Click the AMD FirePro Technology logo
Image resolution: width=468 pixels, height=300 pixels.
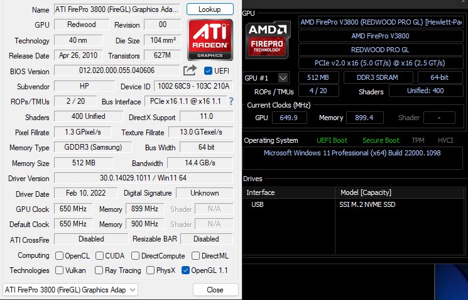tap(268, 40)
